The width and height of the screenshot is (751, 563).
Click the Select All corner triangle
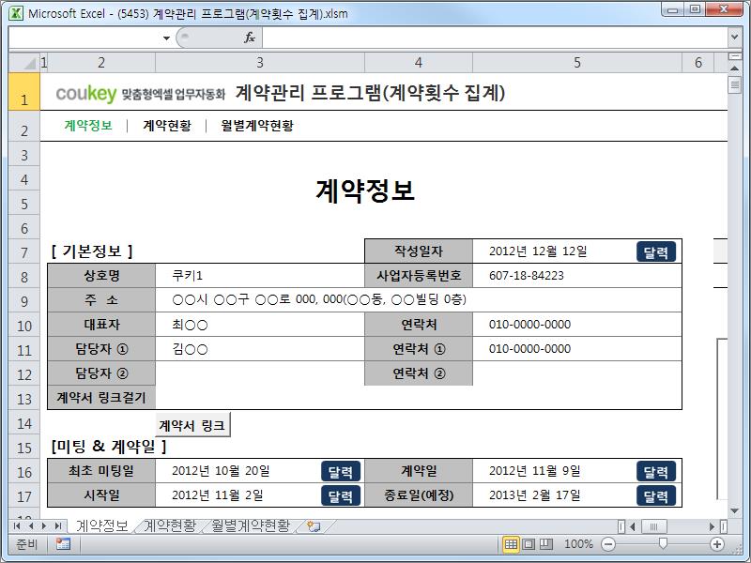pos(30,63)
